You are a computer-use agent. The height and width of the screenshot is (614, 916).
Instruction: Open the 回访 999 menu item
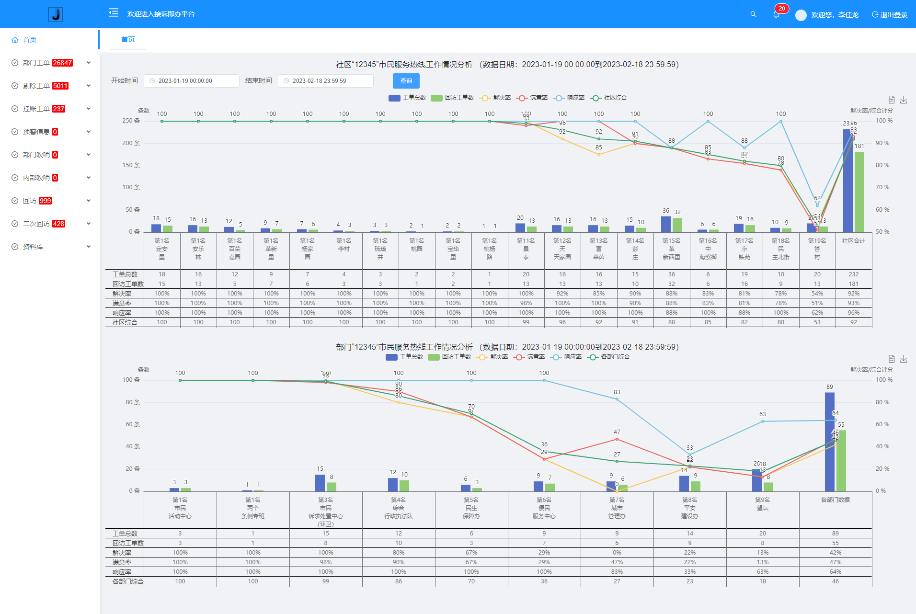50,201
